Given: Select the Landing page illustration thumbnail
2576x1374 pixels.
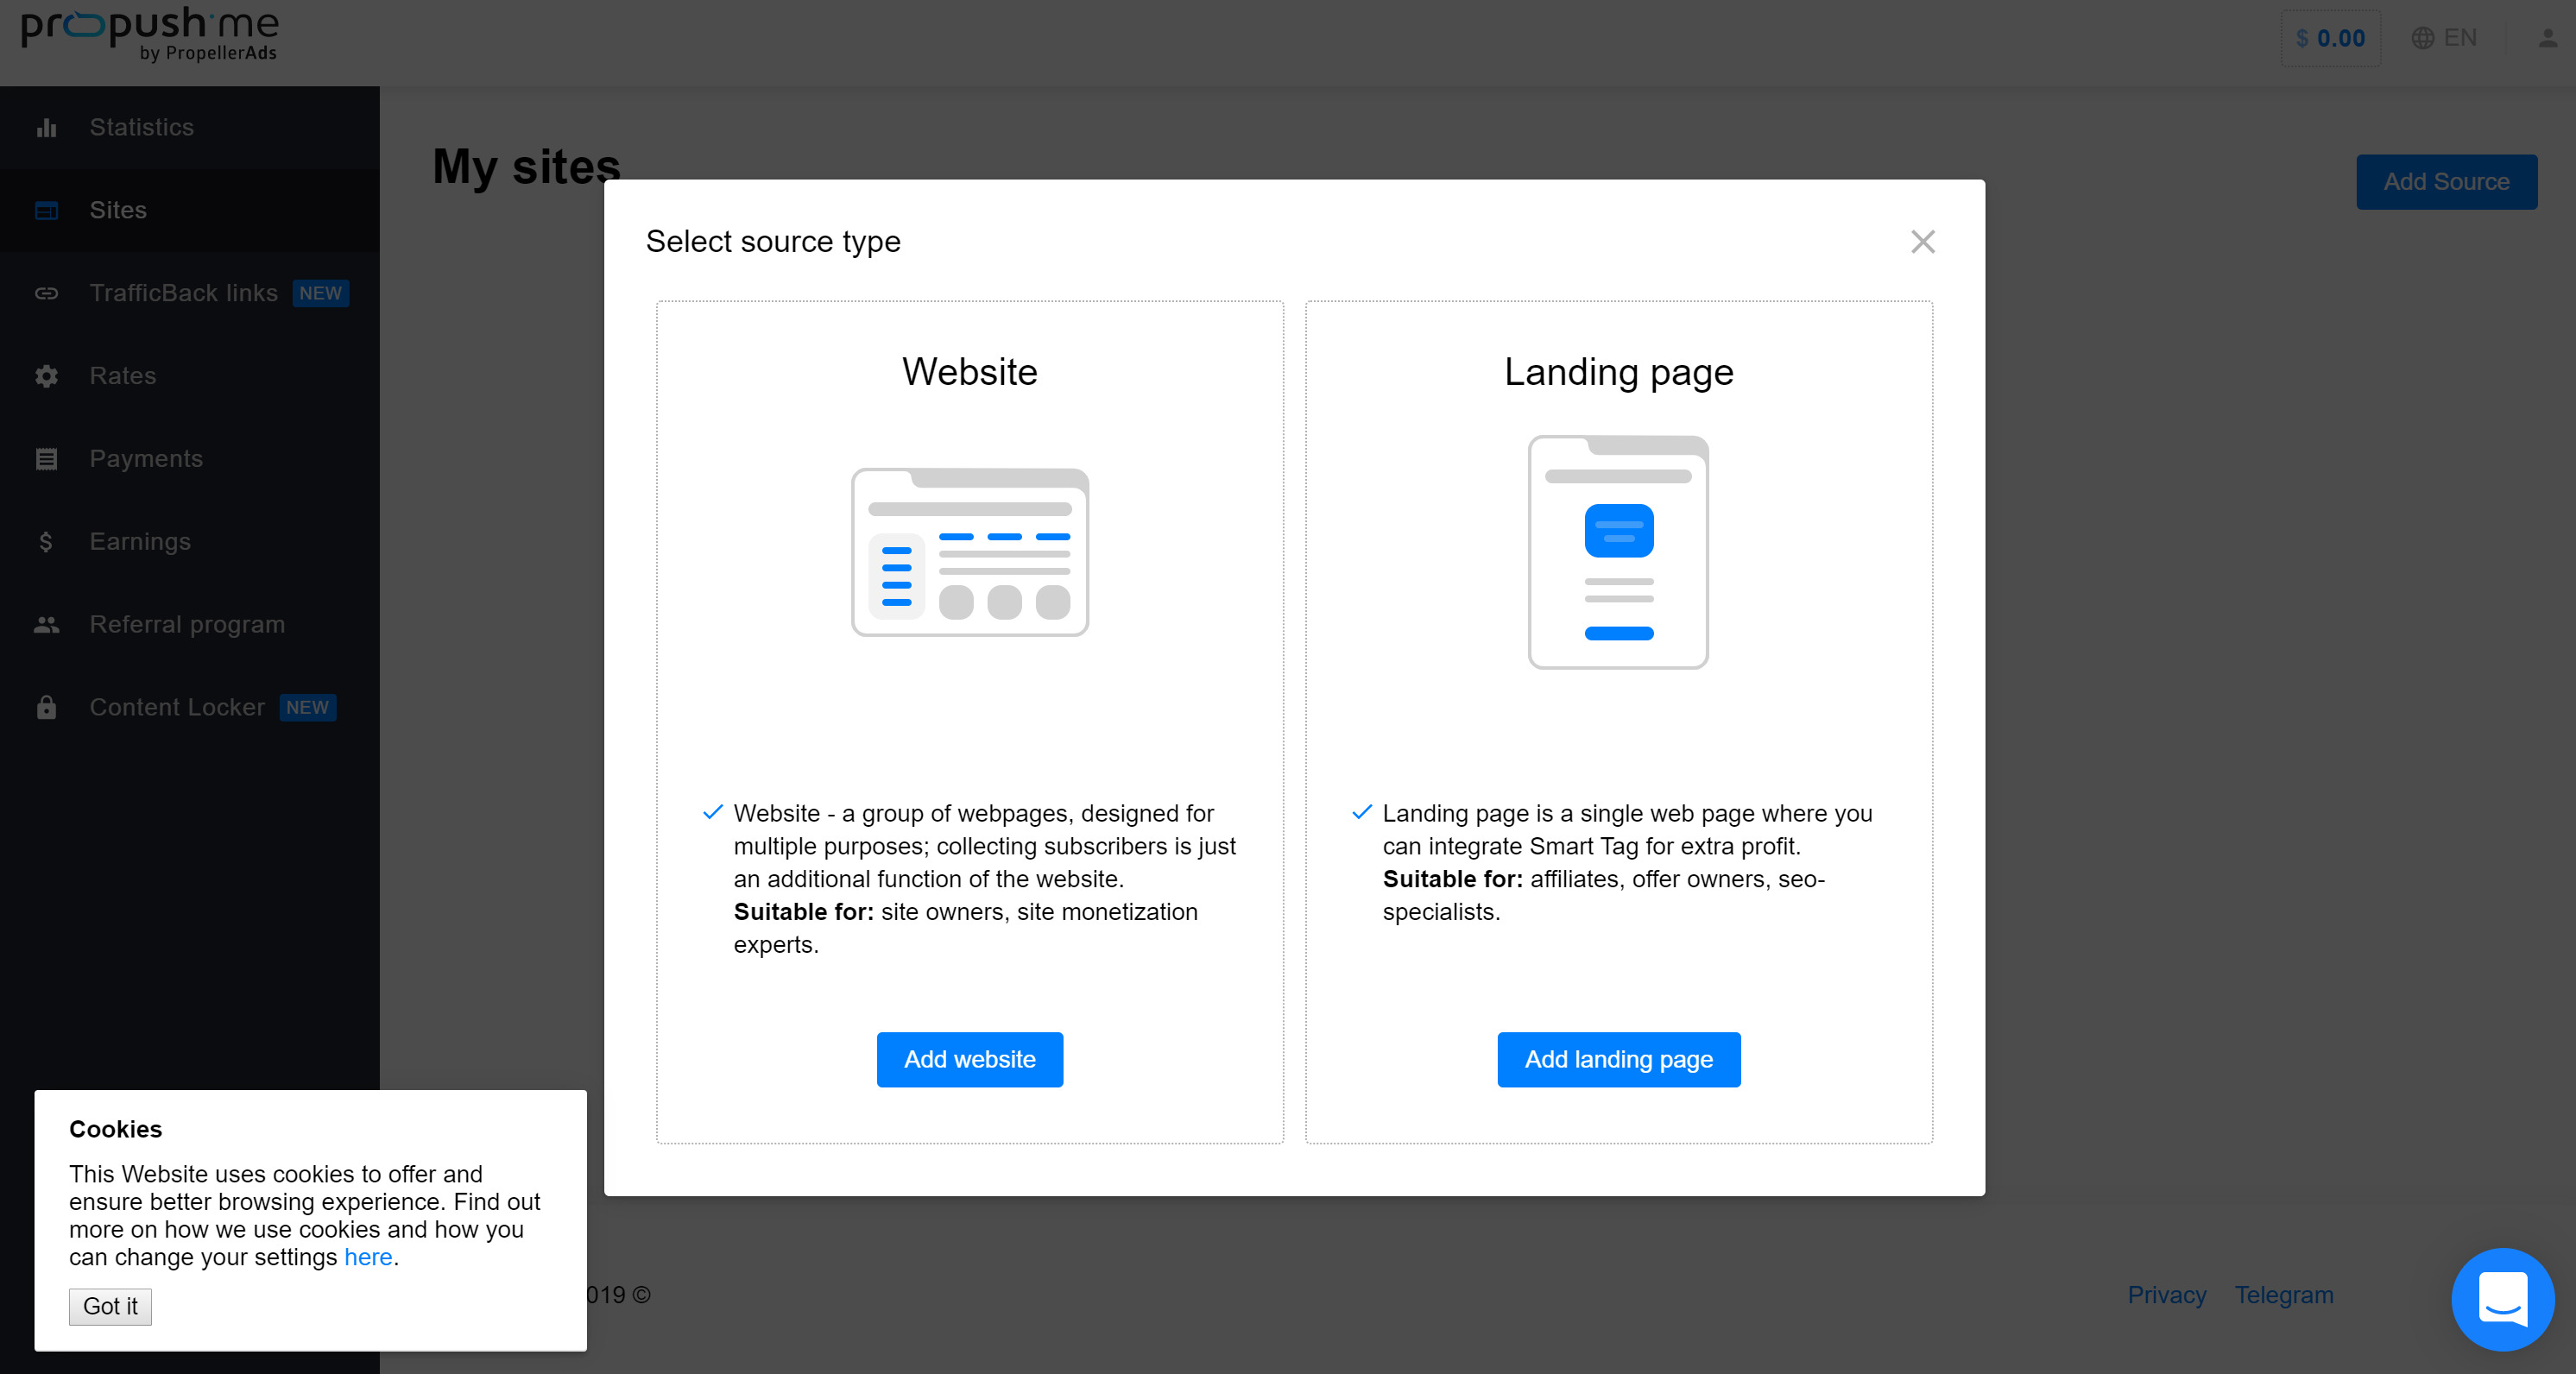Looking at the screenshot, I should [1618, 552].
